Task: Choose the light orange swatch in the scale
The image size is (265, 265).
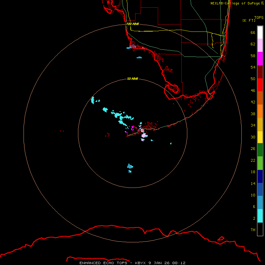Action: [260, 111]
